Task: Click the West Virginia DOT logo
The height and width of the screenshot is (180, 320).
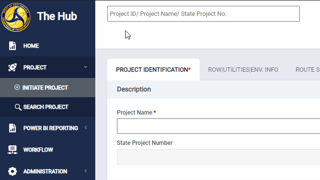Action: (16, 17)
